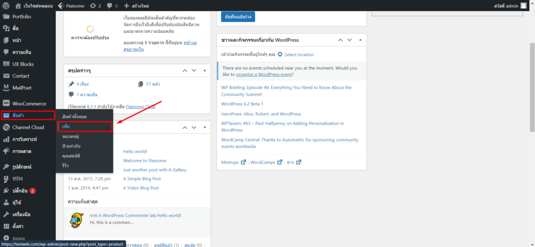Click the บันทึกฉบับร่าง save draft button
This screenshot has height=247, width=535.
[x=238, y=16]
